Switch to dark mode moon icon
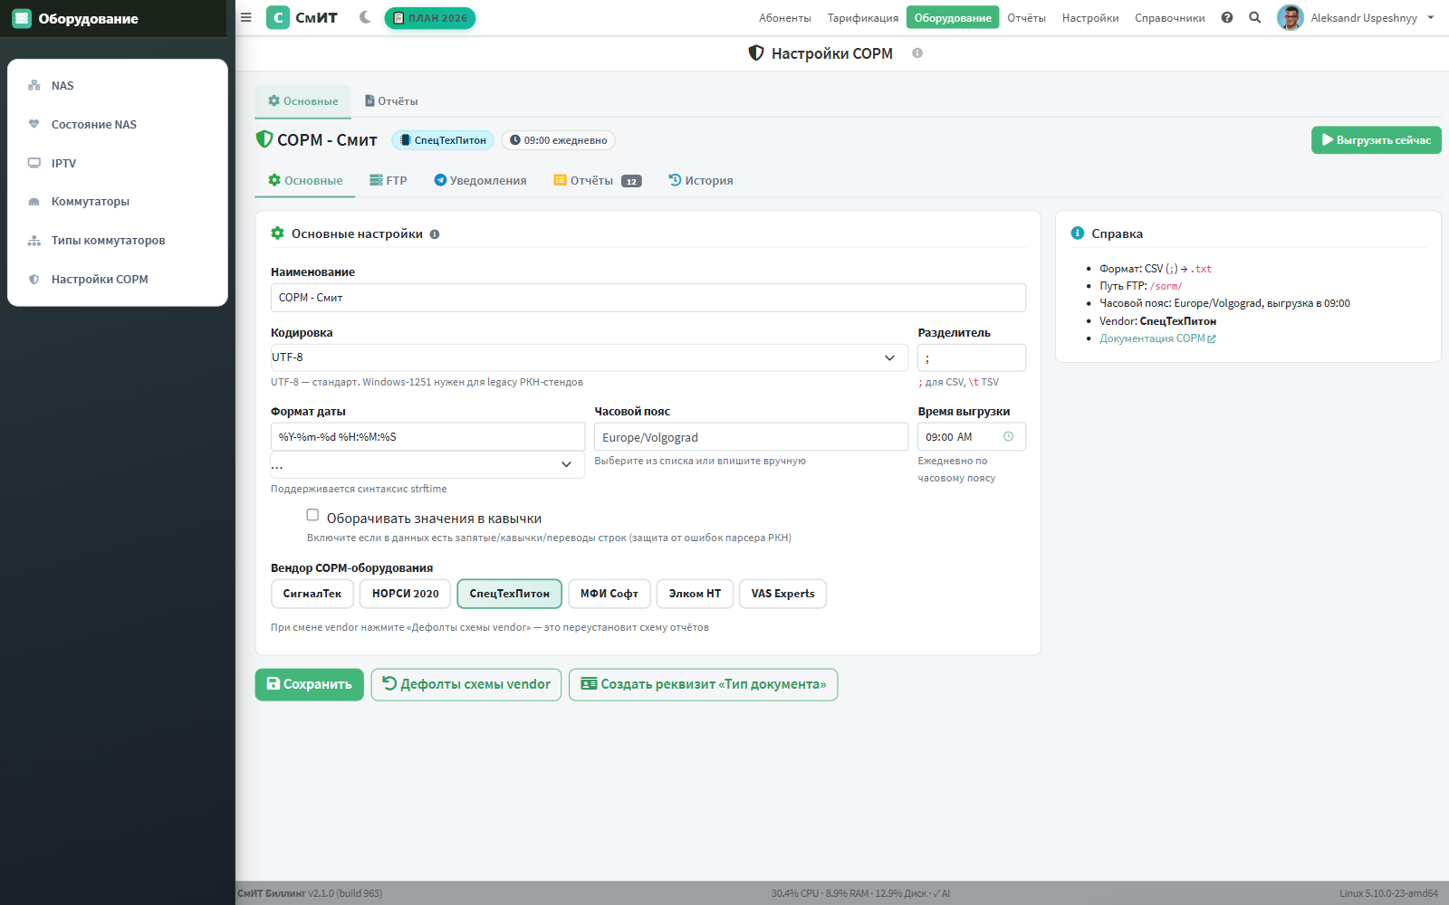 tap(365, 17)
